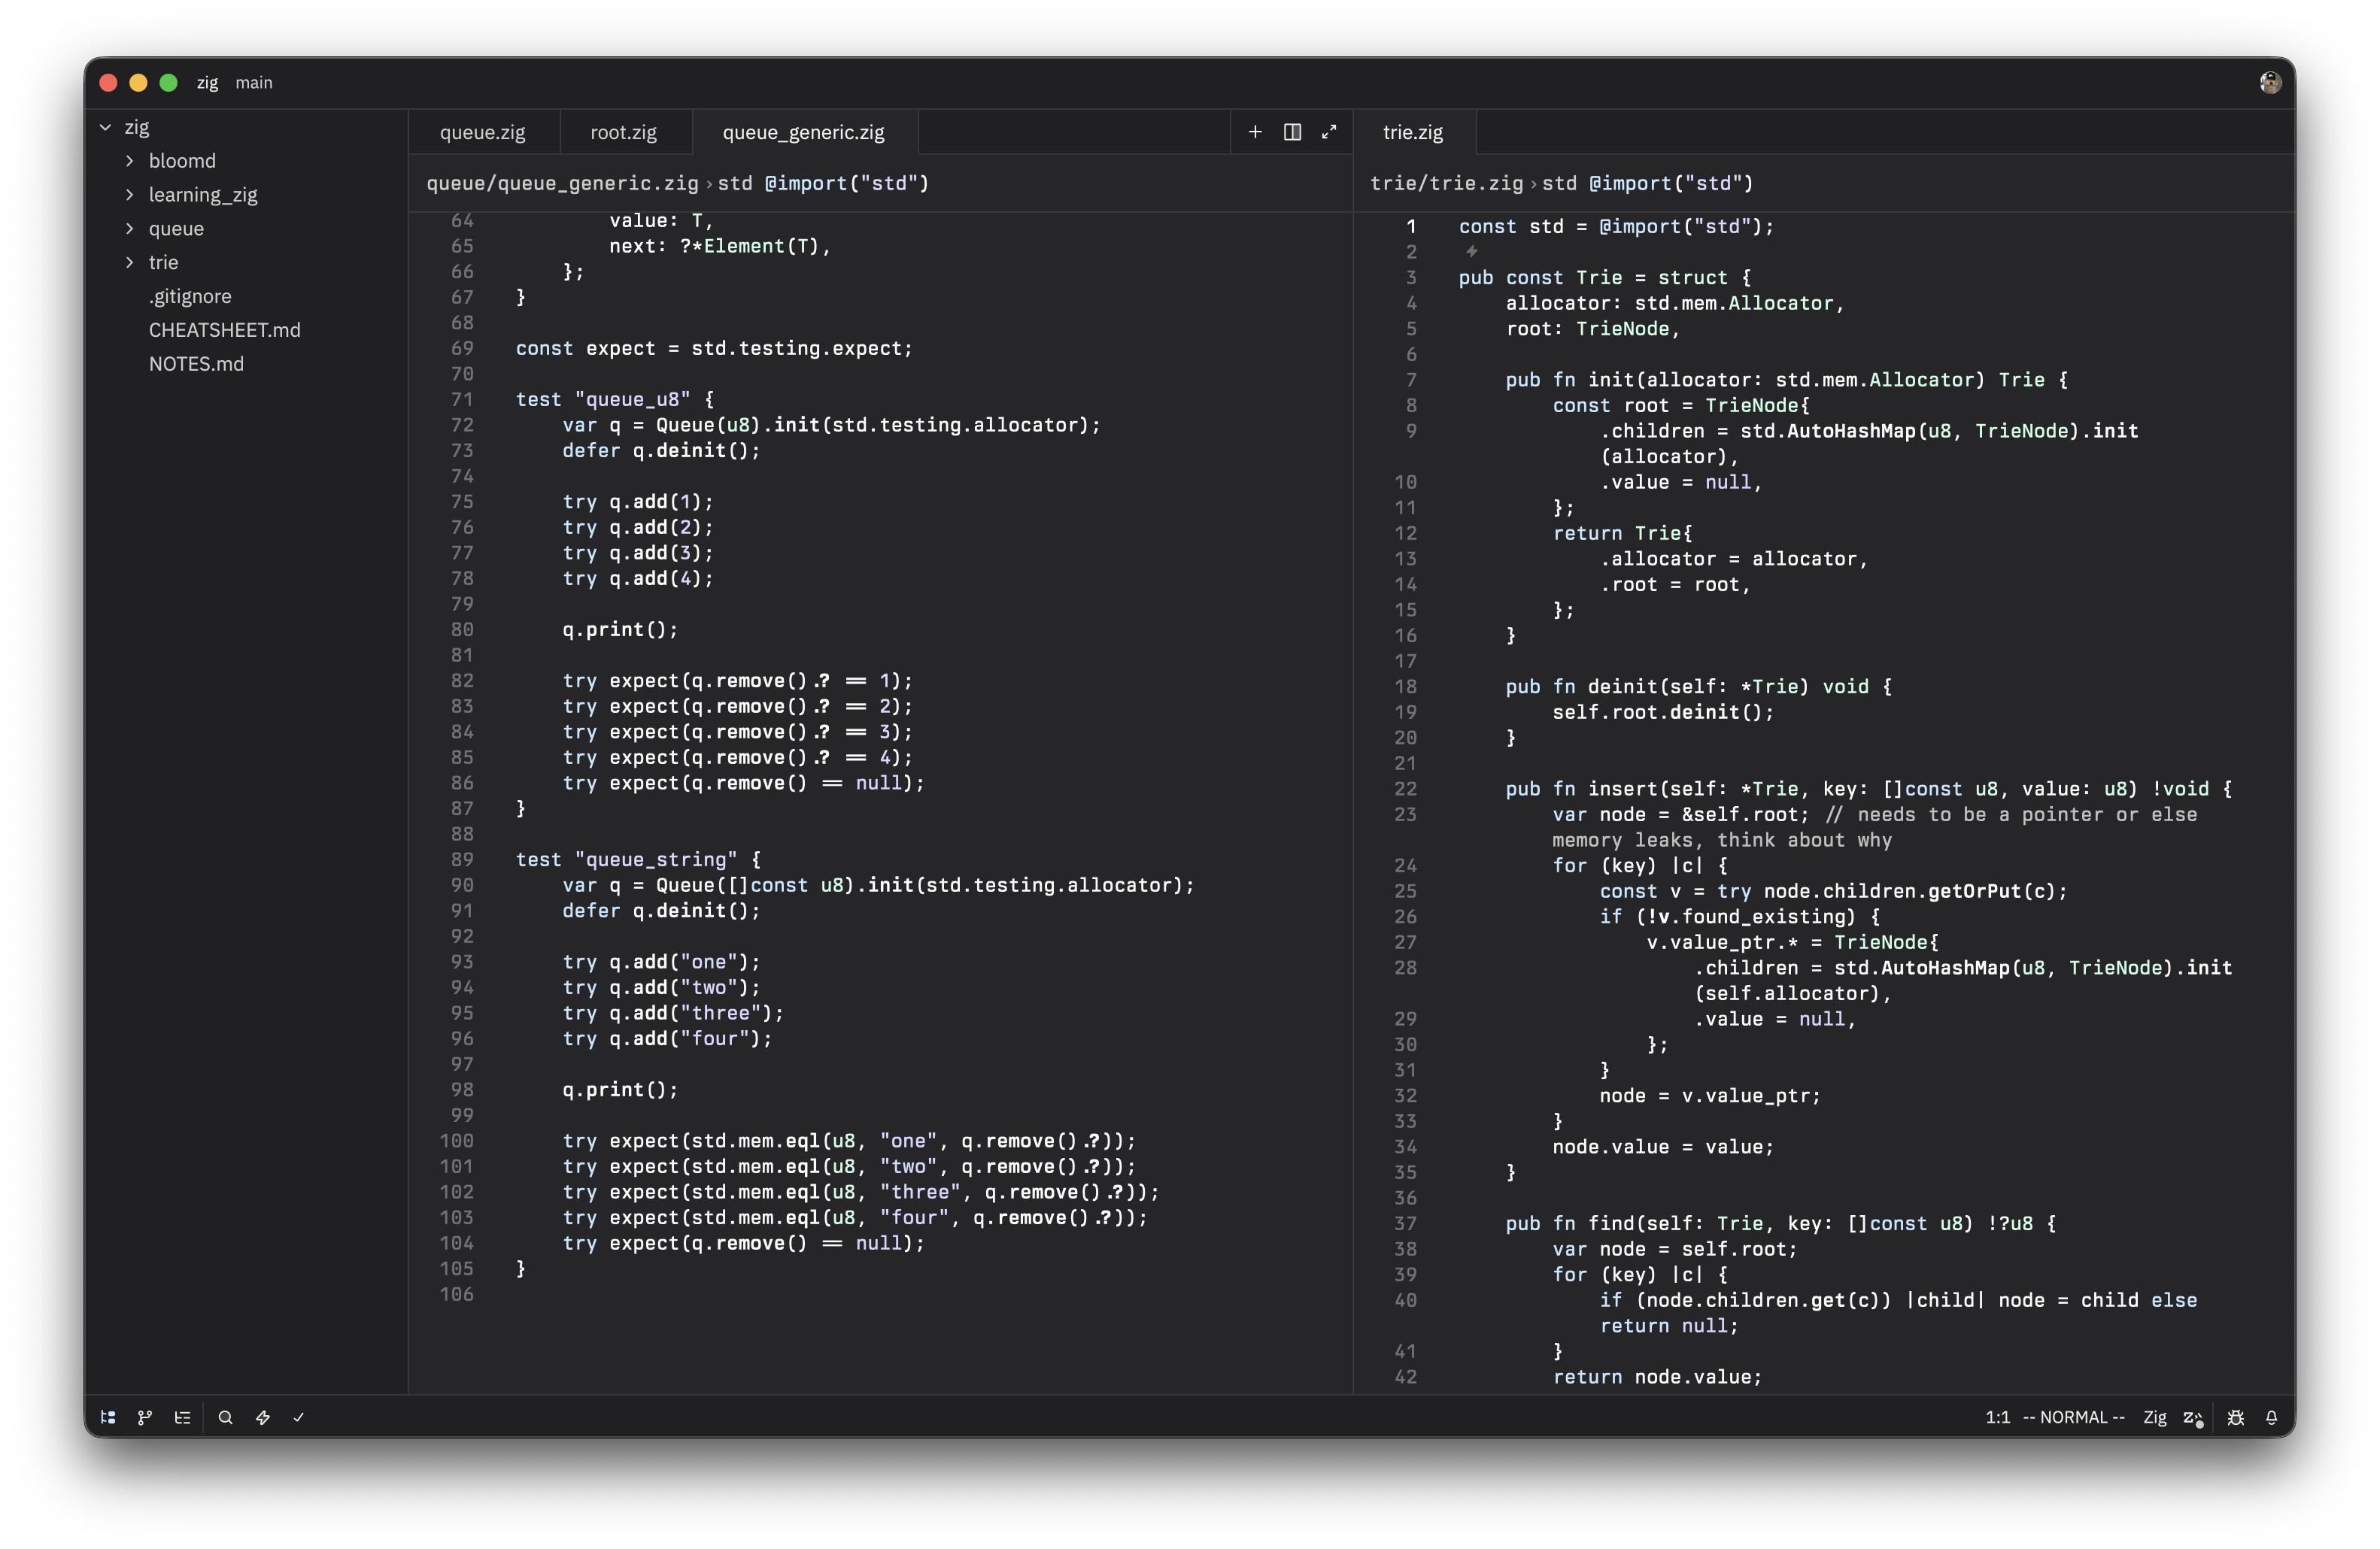
Task: Toggle zoom with the expand arrows icon
Action: (x=1329, y=132)
